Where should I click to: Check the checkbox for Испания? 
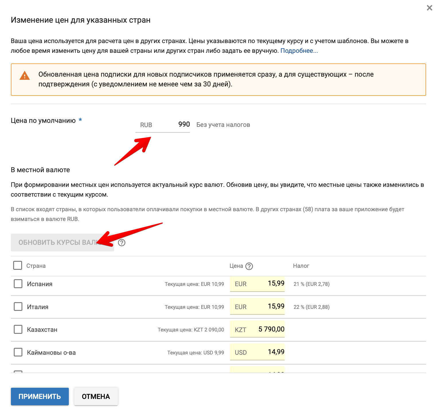click(18, 284)
